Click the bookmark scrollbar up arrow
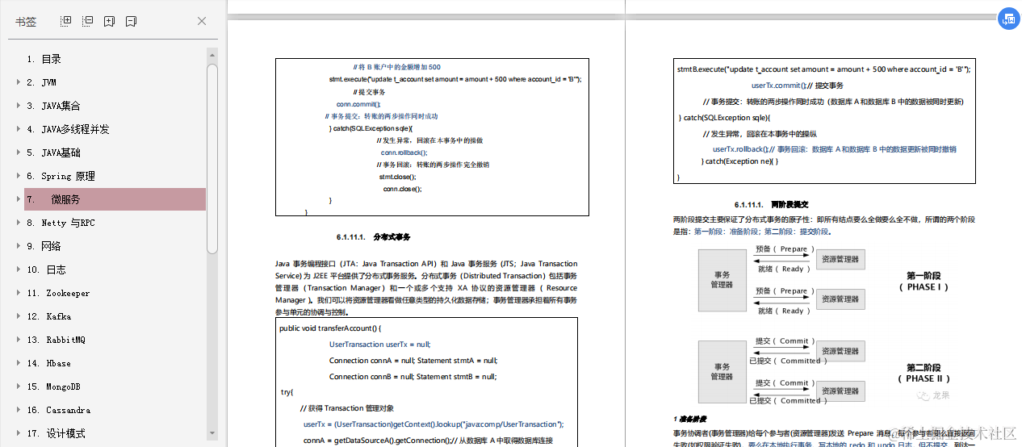Viewport: 1022px width, 447px height. (212, 55)
